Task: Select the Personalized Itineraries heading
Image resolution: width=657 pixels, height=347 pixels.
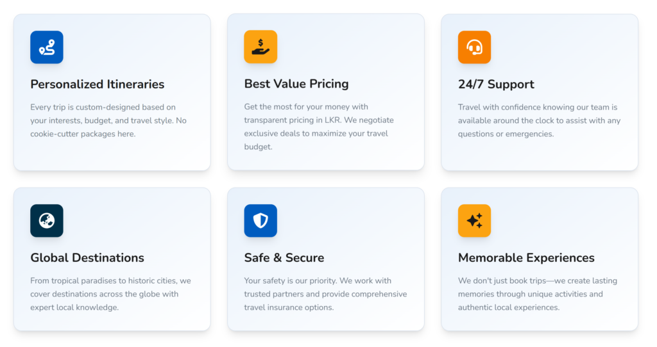Action: click(x=98, y=85)
